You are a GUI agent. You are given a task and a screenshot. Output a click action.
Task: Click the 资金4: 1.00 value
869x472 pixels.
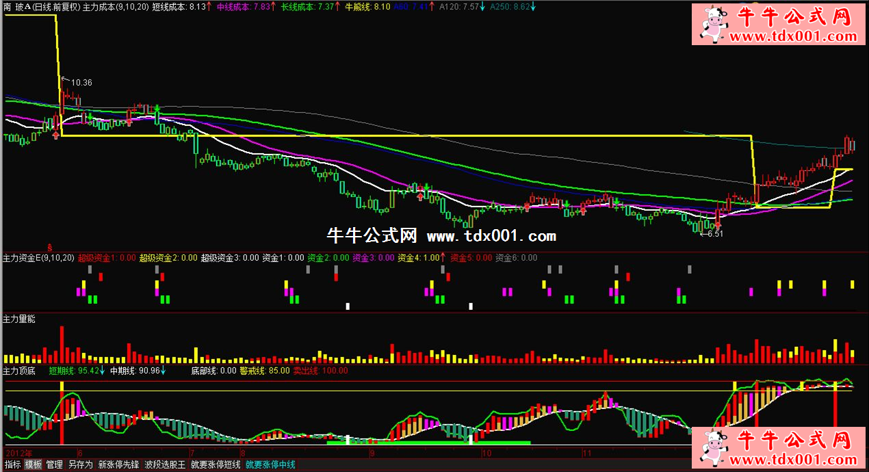418,258
